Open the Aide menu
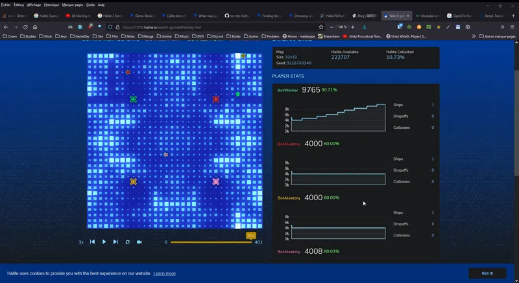 click(101, 5)
